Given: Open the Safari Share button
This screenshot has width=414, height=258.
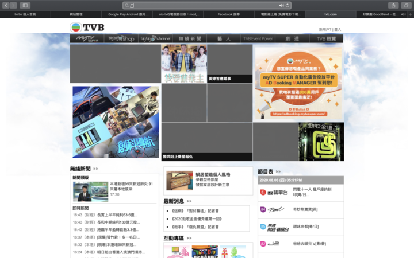Looking at the screenshot, I should pos(393,5).
